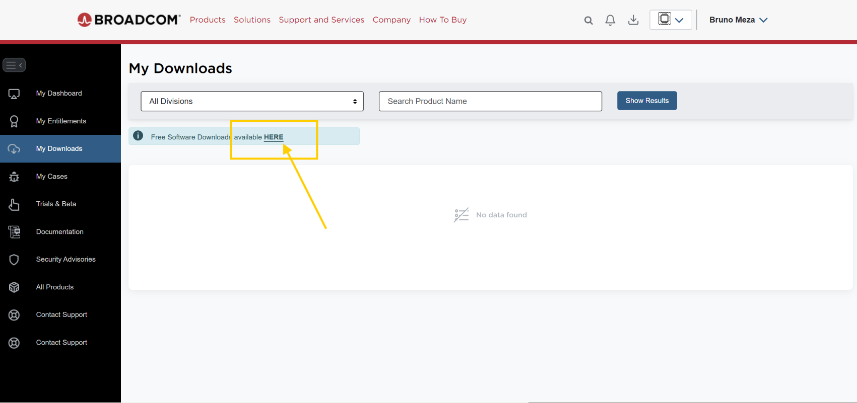Click the download tray icon in header
The image size is (857, 403).
[x=633, y=20]
